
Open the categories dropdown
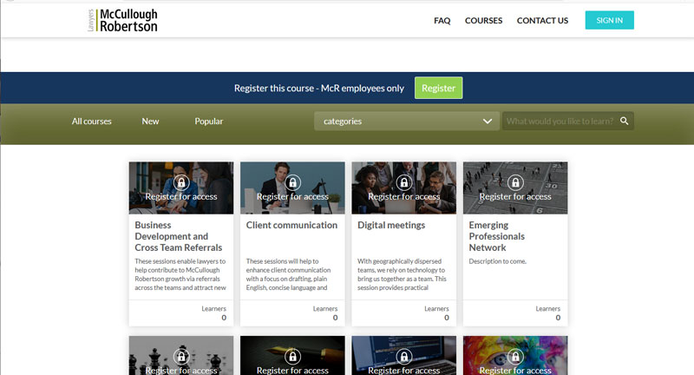[399, 122]
